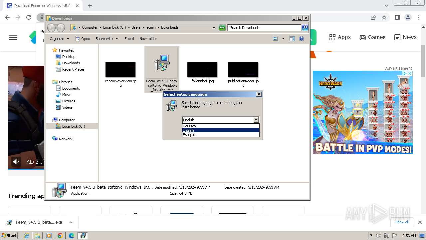Open Explorer help icon

tap(302, 39)
